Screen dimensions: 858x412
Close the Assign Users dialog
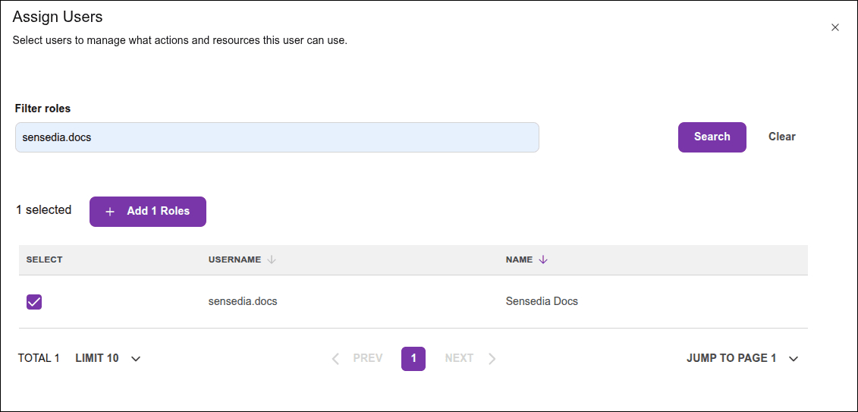pos(835,27)
